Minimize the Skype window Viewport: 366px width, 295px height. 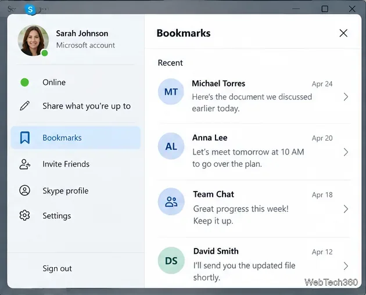[296, 9]
